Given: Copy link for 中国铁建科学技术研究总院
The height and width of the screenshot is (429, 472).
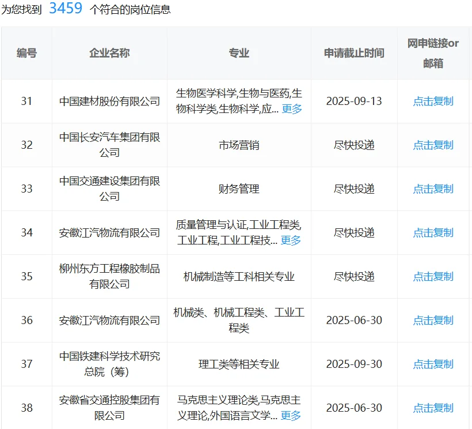Looking at the screenshot, I should (433, 364).
